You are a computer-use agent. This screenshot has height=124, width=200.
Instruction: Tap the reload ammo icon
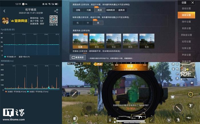(169, 120)
